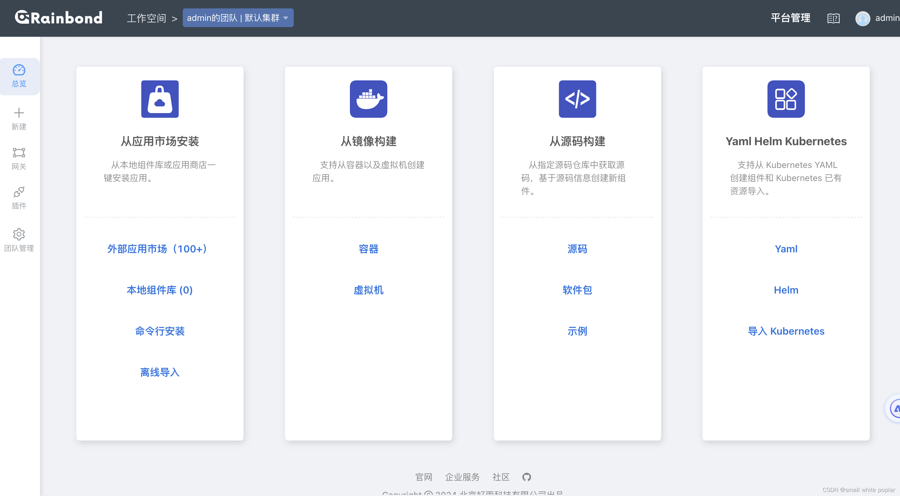Choose 虚拟机 under image build
The width and height of the screenshot is (900, 496).
pyautogui.click(x=368, y=290)
